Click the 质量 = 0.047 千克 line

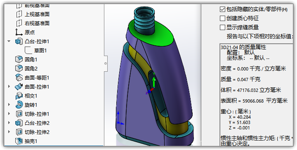240,79
